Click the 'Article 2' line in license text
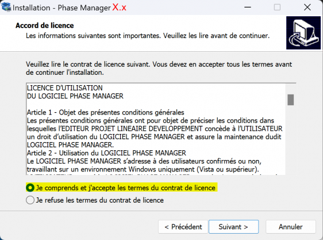Viewport: 323px width, 240px height. [x=106, y=153]
